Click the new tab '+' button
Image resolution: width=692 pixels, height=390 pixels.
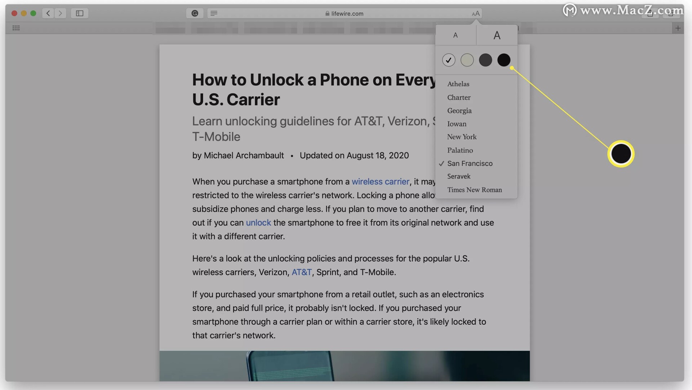pos(678,28)
